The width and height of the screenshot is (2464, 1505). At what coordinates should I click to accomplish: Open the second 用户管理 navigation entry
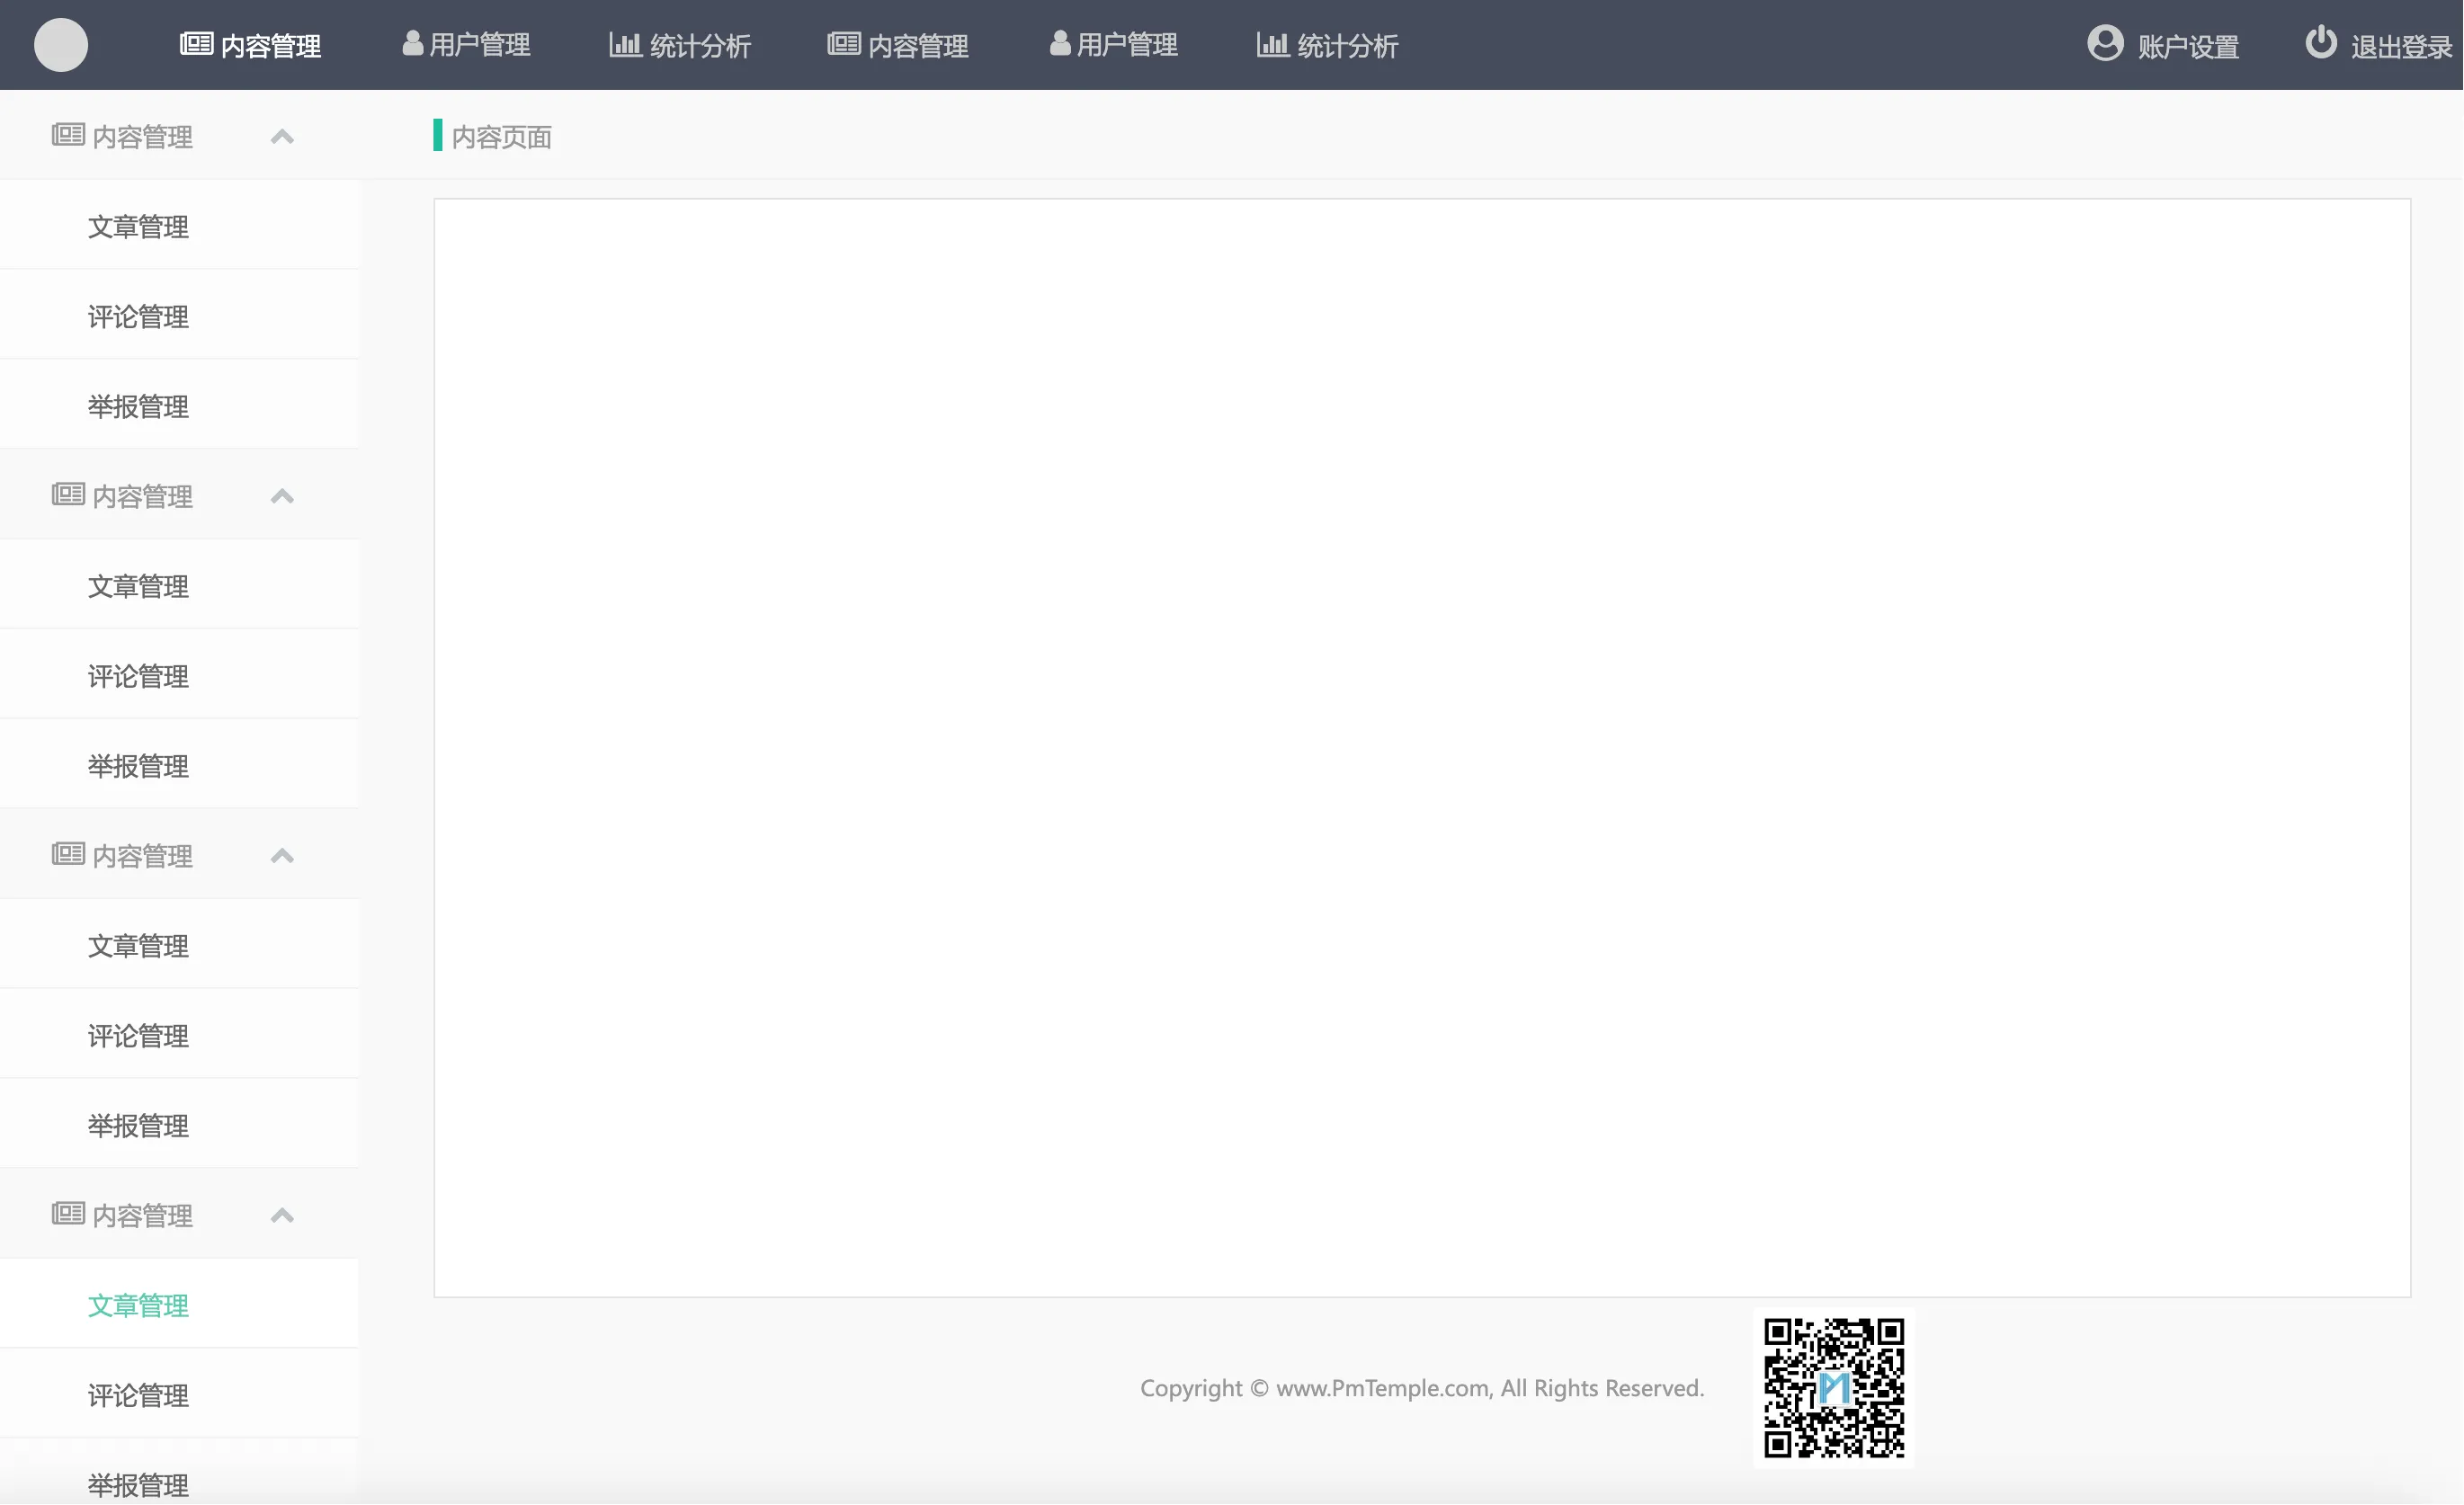(1125, 44)
